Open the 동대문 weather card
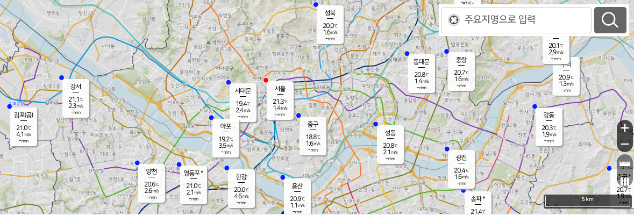Viewport: 634px width, 215px height. click(421, 74)
